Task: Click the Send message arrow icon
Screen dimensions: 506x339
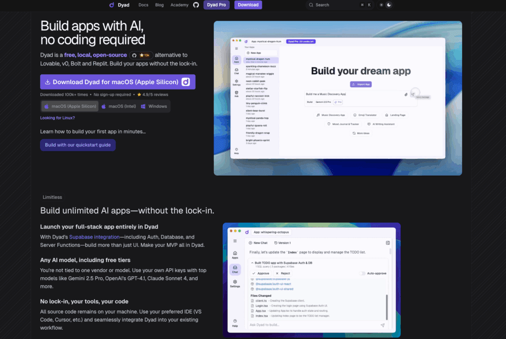Action: click(x=413, y=95)
